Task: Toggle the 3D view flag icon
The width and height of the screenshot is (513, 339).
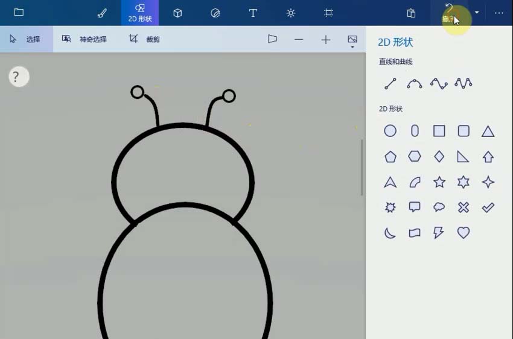Action: click(272, 39)
